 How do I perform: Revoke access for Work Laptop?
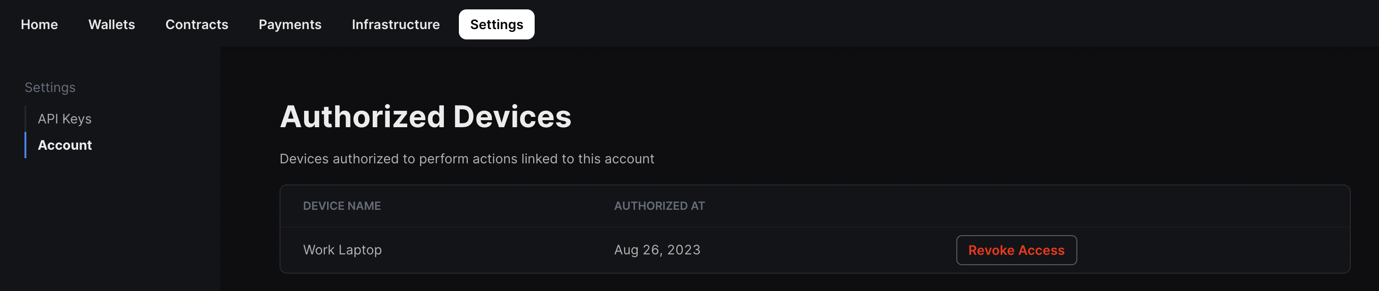tap(1016, 249)
